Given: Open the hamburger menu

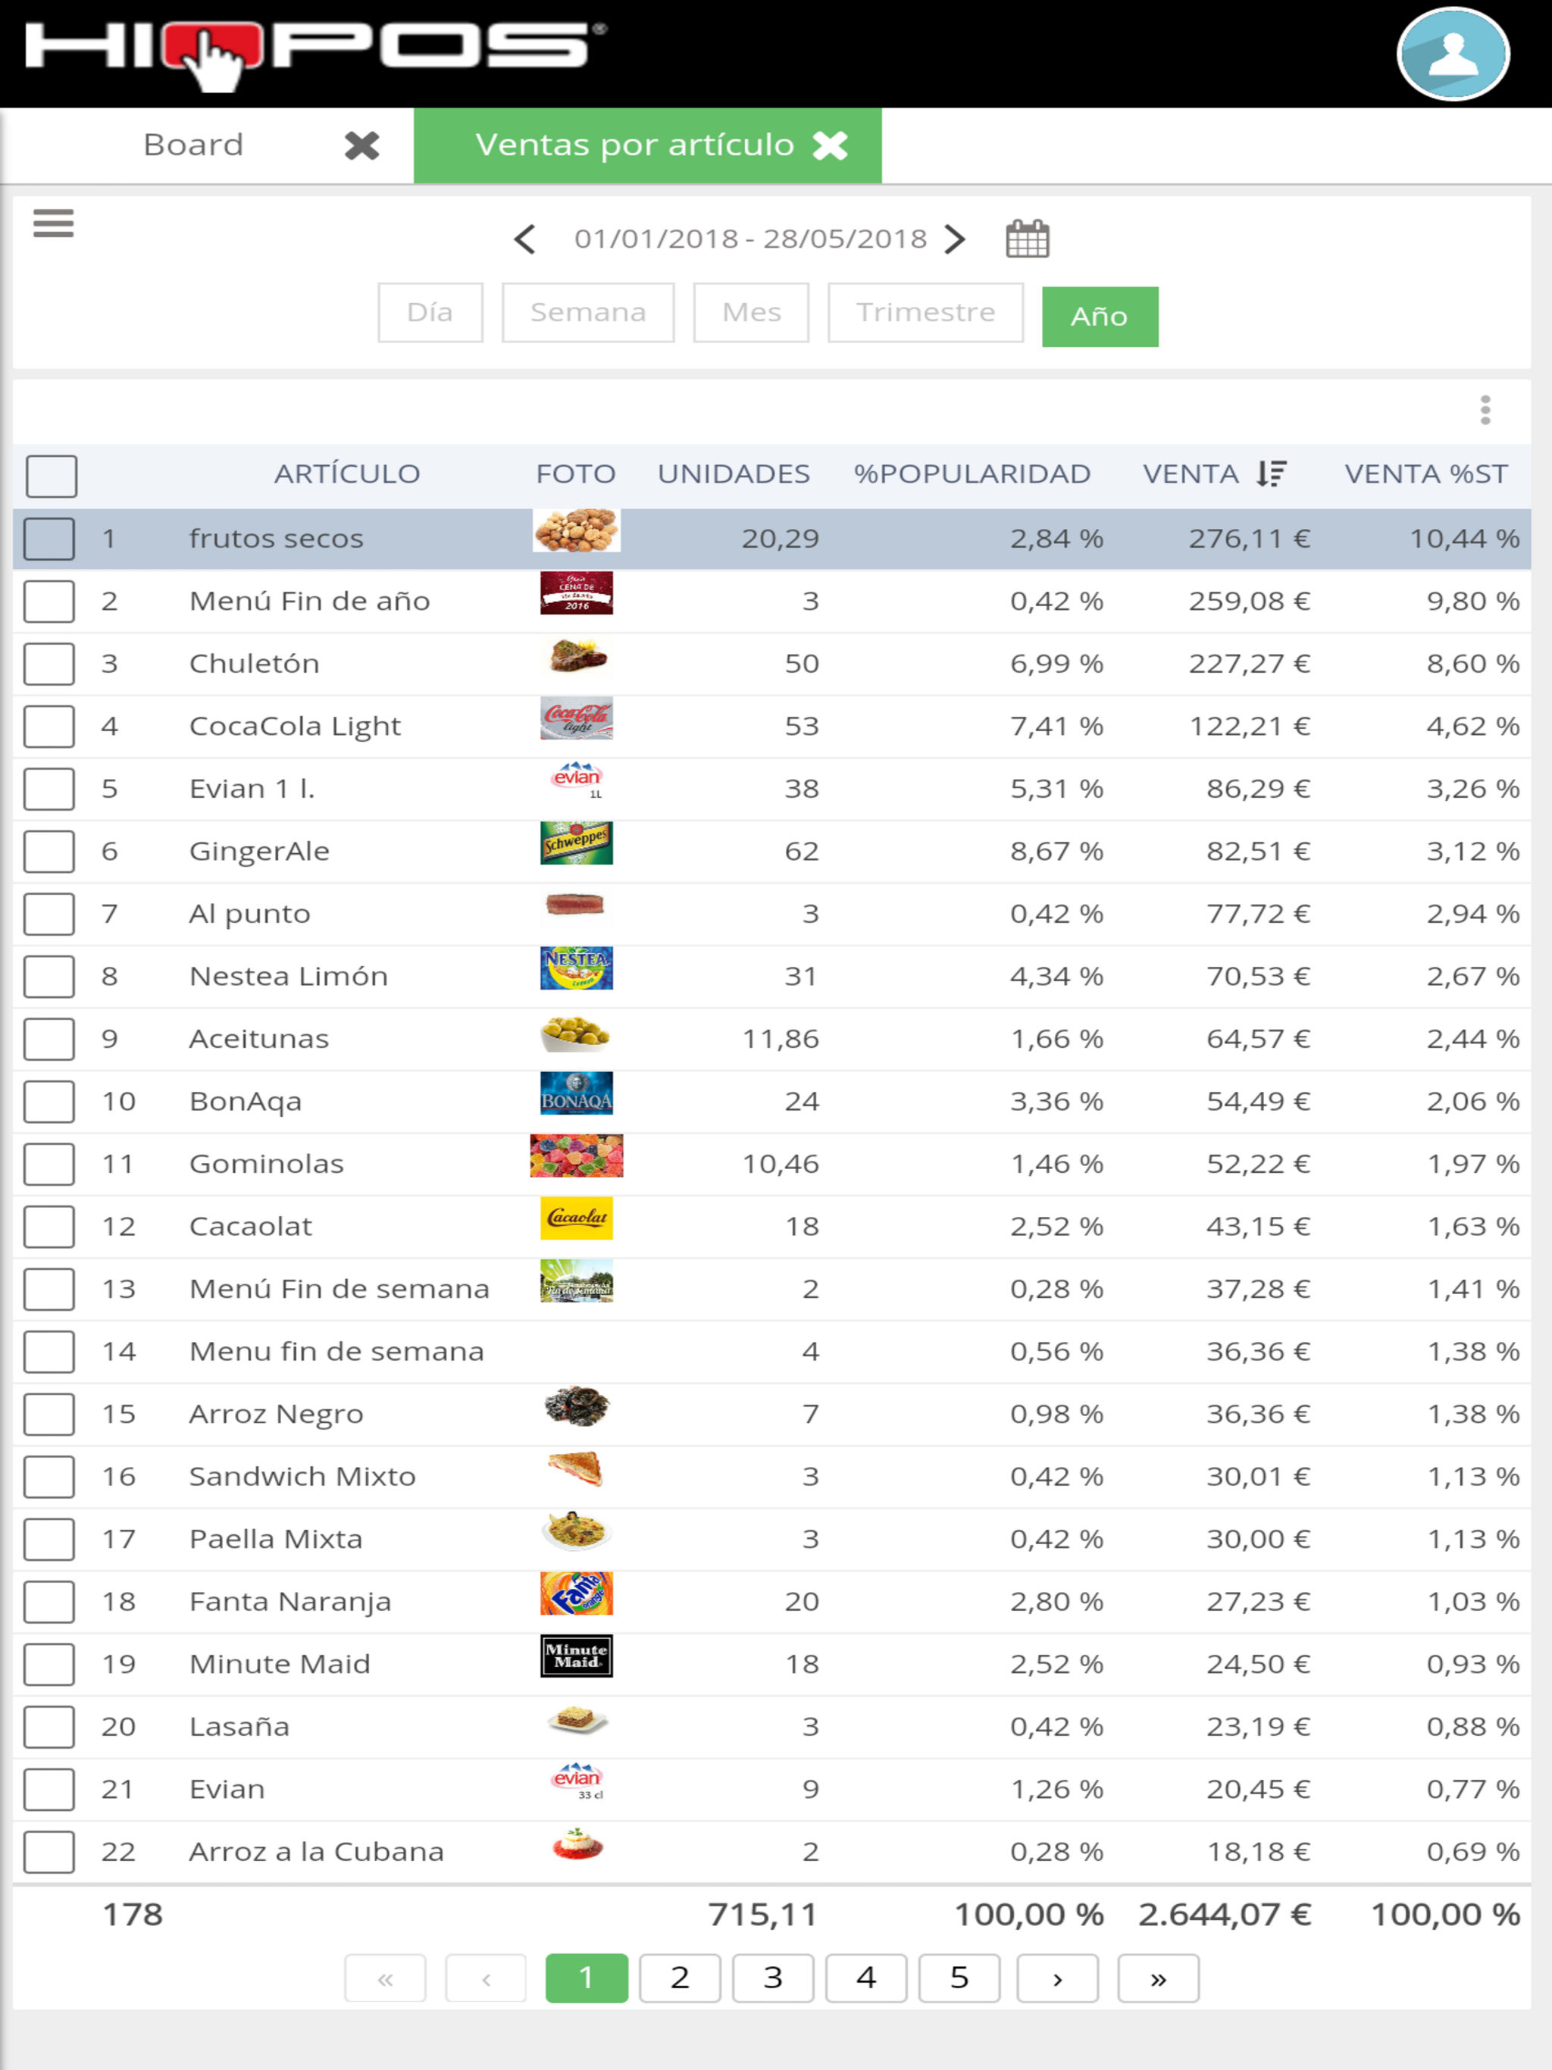Looking at the screenshot, I should tap(53, 224).
